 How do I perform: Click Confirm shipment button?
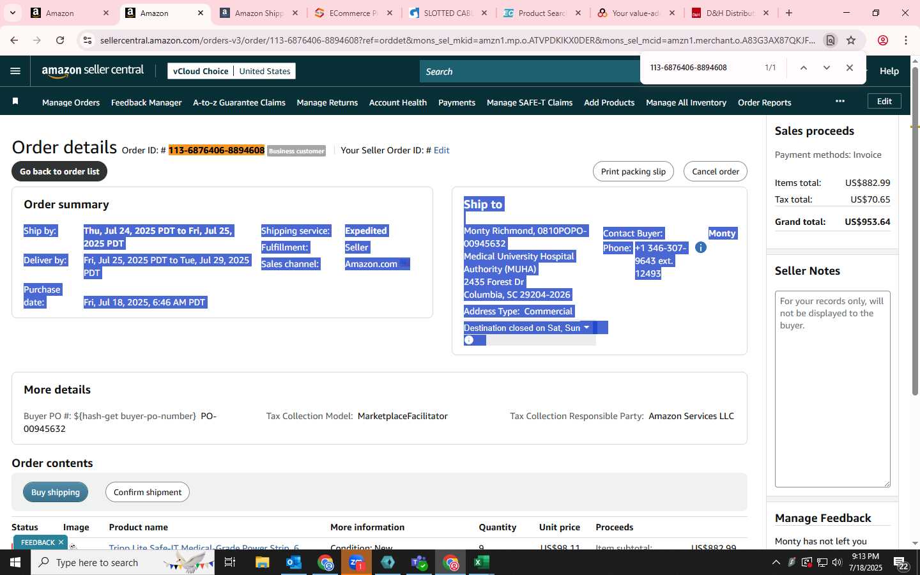point(148,492)
